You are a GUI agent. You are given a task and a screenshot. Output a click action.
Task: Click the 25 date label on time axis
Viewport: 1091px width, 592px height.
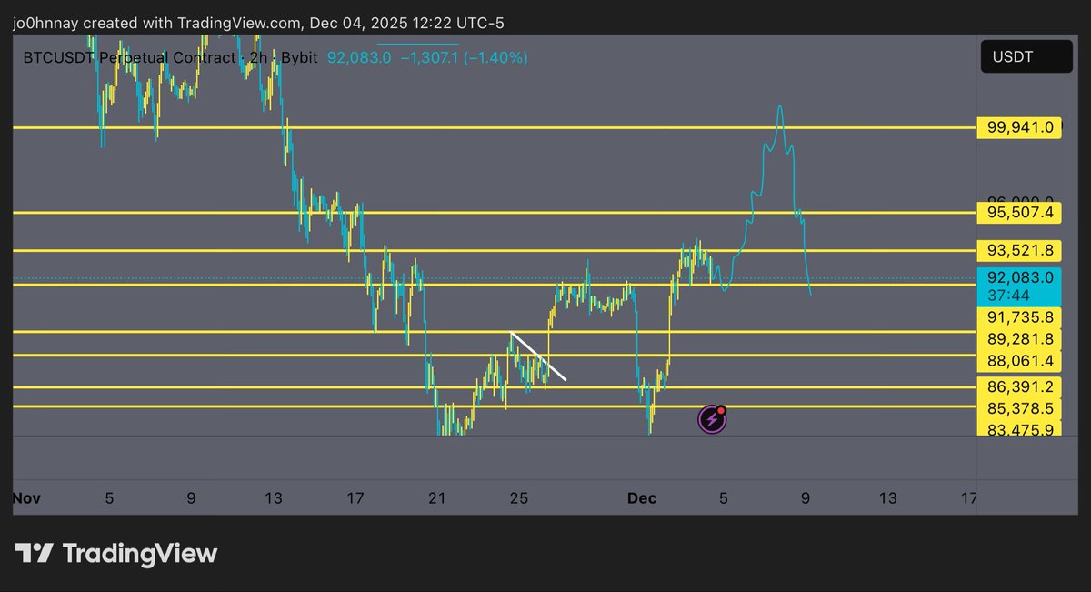point(519,497)
